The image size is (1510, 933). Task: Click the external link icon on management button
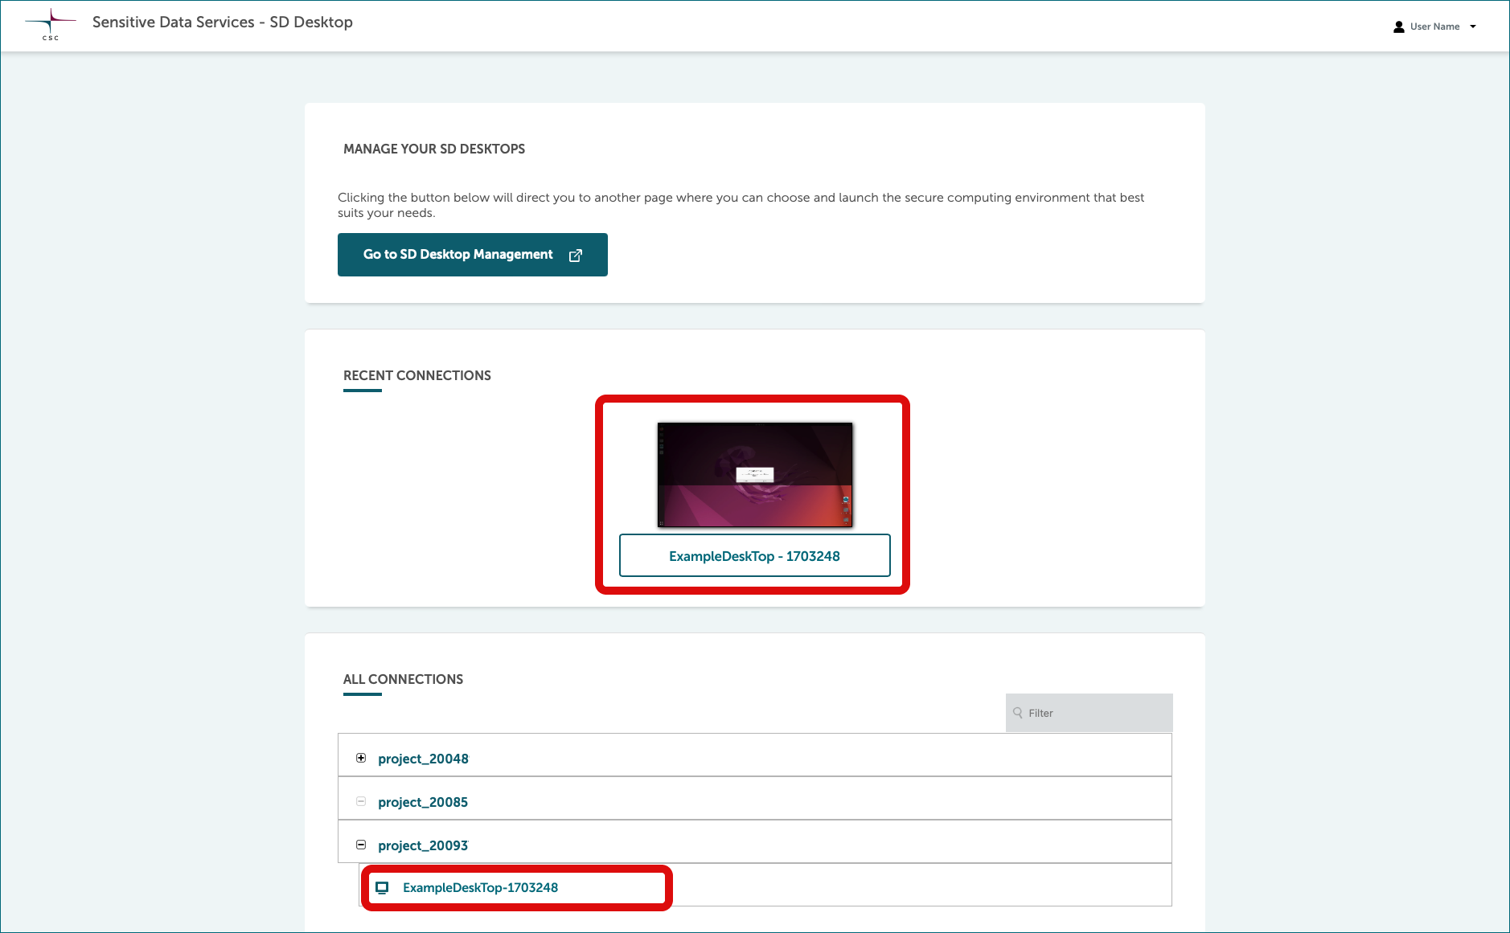576,255
